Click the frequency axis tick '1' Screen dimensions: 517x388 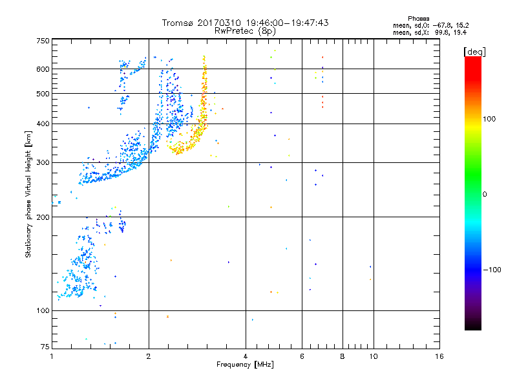[x=52, y=356]
